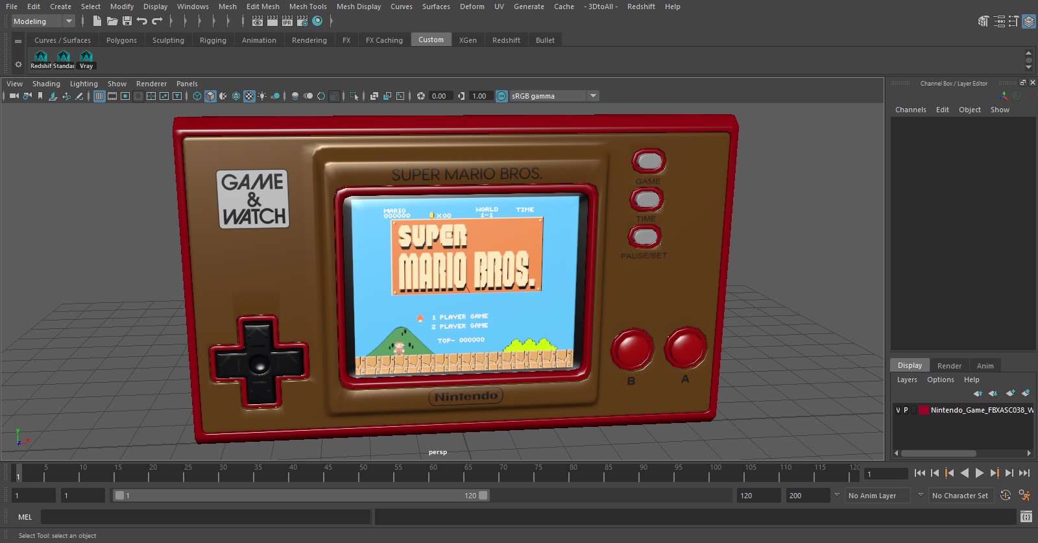Toggle color management ON button
The image size is (1038, 543).
point(501,96)
